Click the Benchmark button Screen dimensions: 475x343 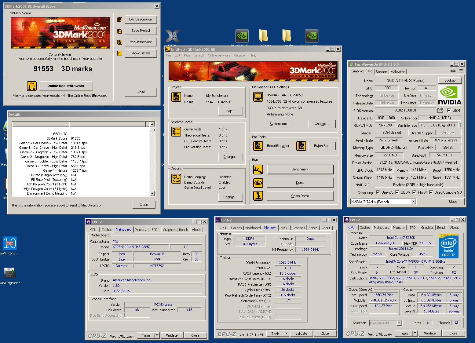(300, 169)
